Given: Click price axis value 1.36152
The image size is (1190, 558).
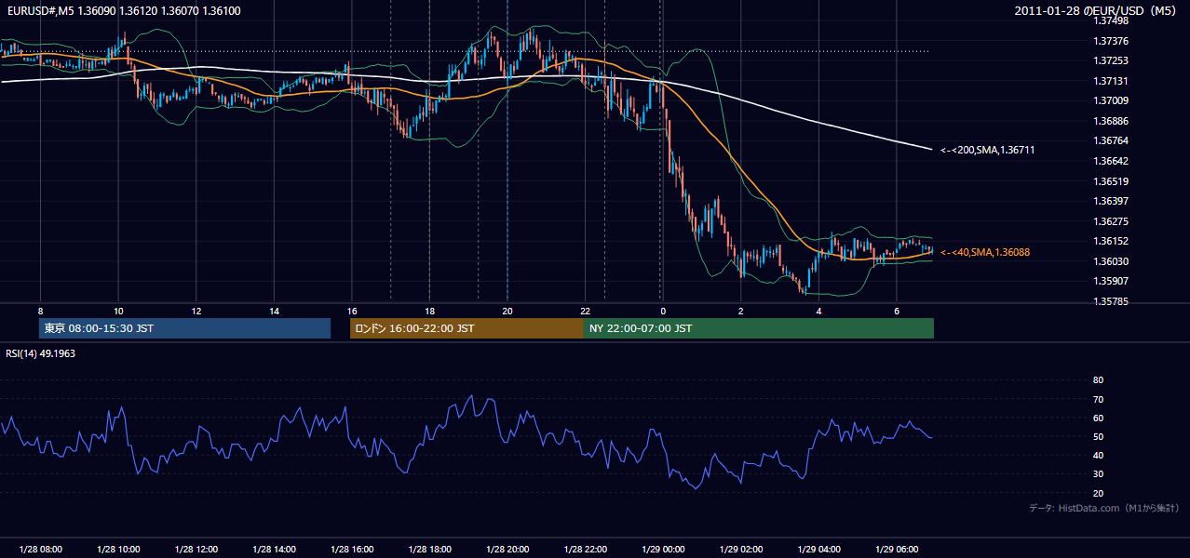Looking at the screenshot, I should (1111, 241).
